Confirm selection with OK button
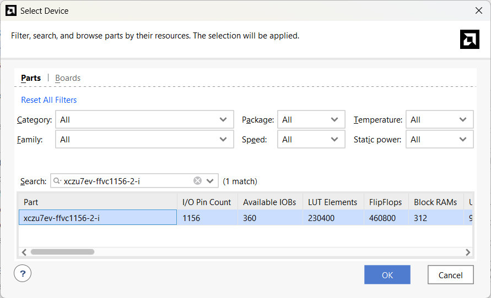 [x=387, y=275]
